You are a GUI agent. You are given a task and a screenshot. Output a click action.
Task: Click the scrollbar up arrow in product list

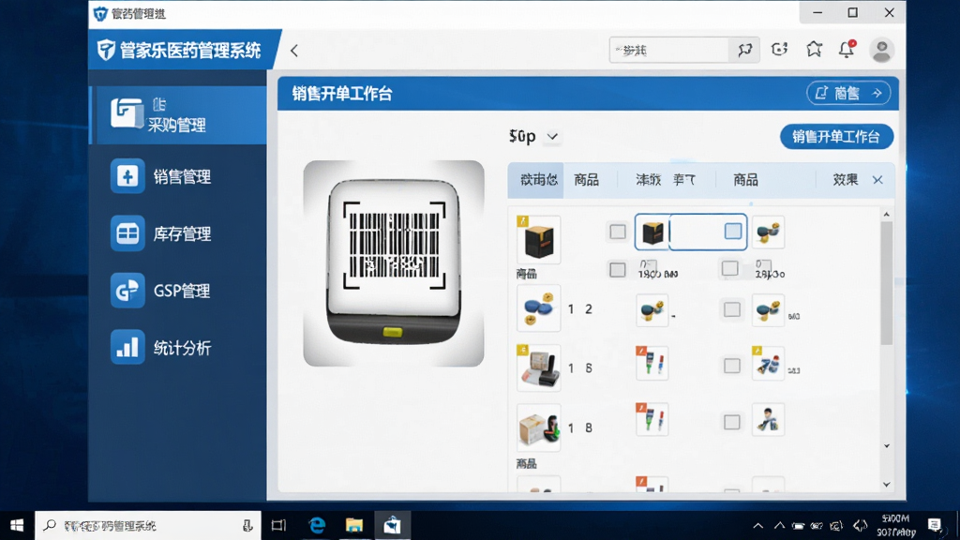click(x=887, y=215)
